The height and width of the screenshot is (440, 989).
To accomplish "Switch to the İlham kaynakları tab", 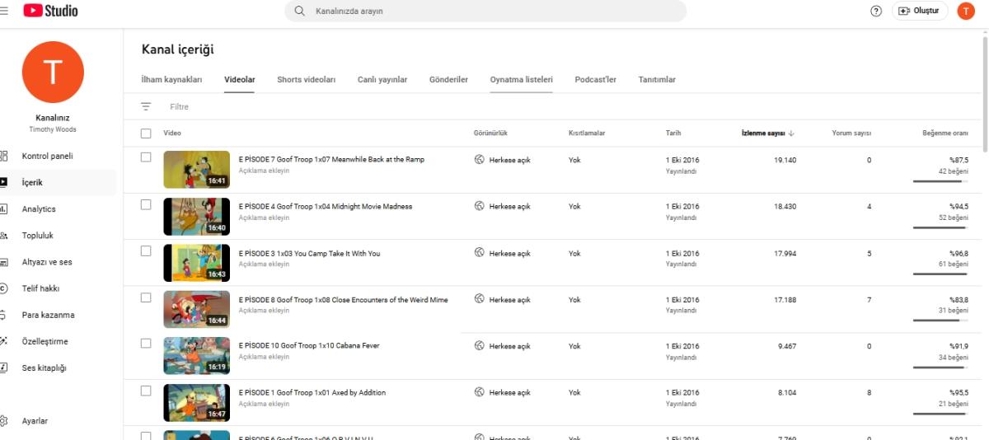I will coord(171,80).
